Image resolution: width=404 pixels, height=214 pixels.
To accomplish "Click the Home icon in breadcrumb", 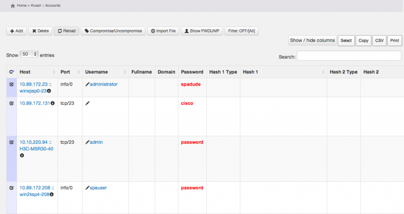I will 13,6.
